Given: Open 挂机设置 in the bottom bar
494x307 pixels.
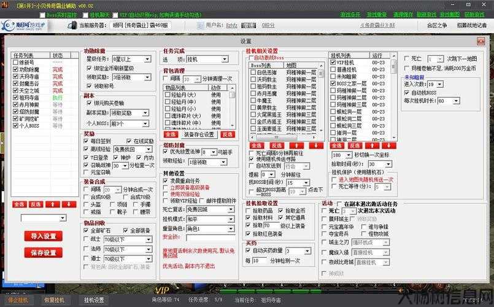Looking at the screenshot, I should tap(93, 300).
